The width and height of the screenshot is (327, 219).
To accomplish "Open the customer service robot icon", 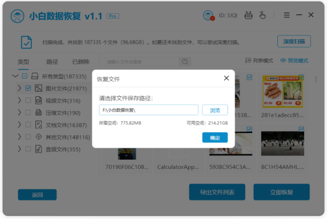I will (248, 15).
